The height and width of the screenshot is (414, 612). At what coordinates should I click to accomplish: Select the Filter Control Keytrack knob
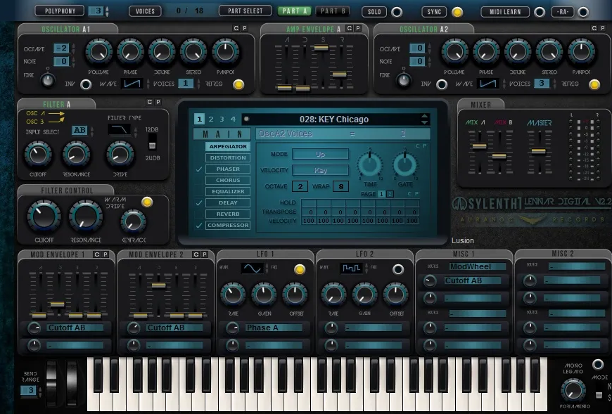133,222
